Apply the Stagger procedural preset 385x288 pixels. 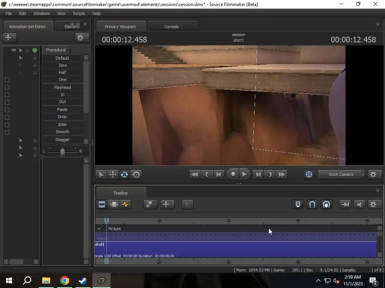(x=62, y=139)
